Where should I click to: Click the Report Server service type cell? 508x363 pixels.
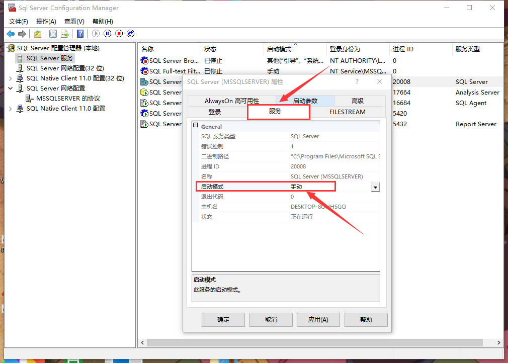(x=476, y=124)
